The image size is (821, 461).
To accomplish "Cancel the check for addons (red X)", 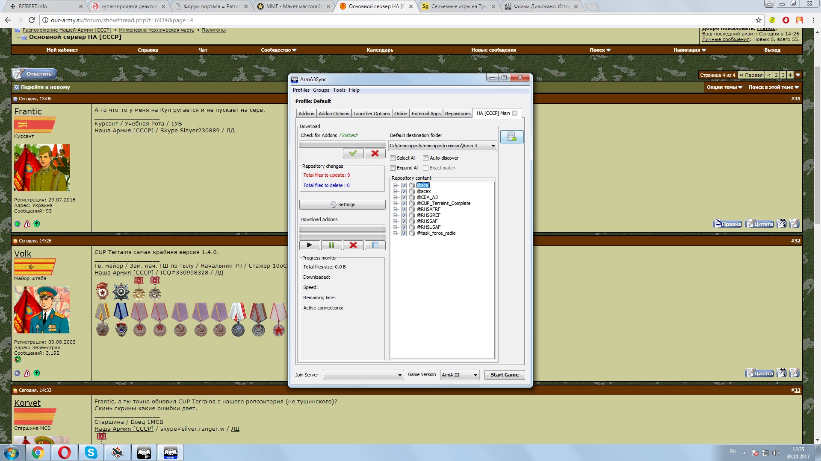I will [375, 153].
